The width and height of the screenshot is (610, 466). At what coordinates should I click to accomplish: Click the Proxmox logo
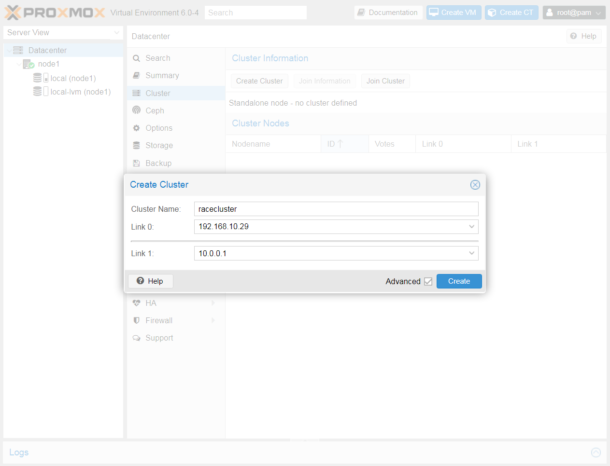[x=55, y=13]
